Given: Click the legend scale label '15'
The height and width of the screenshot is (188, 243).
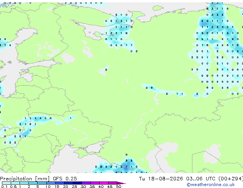Looking at the screenshot, I should pyautogui.click(x=57, y=186).
